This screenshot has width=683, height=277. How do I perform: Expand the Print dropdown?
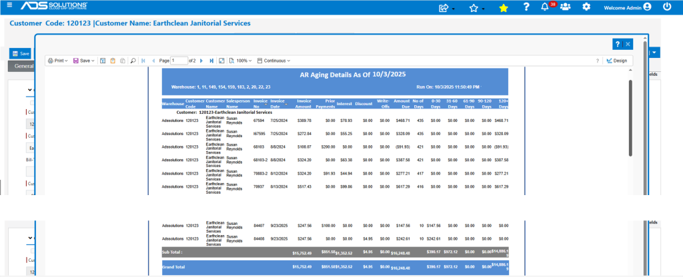click(x=57, y=61)
